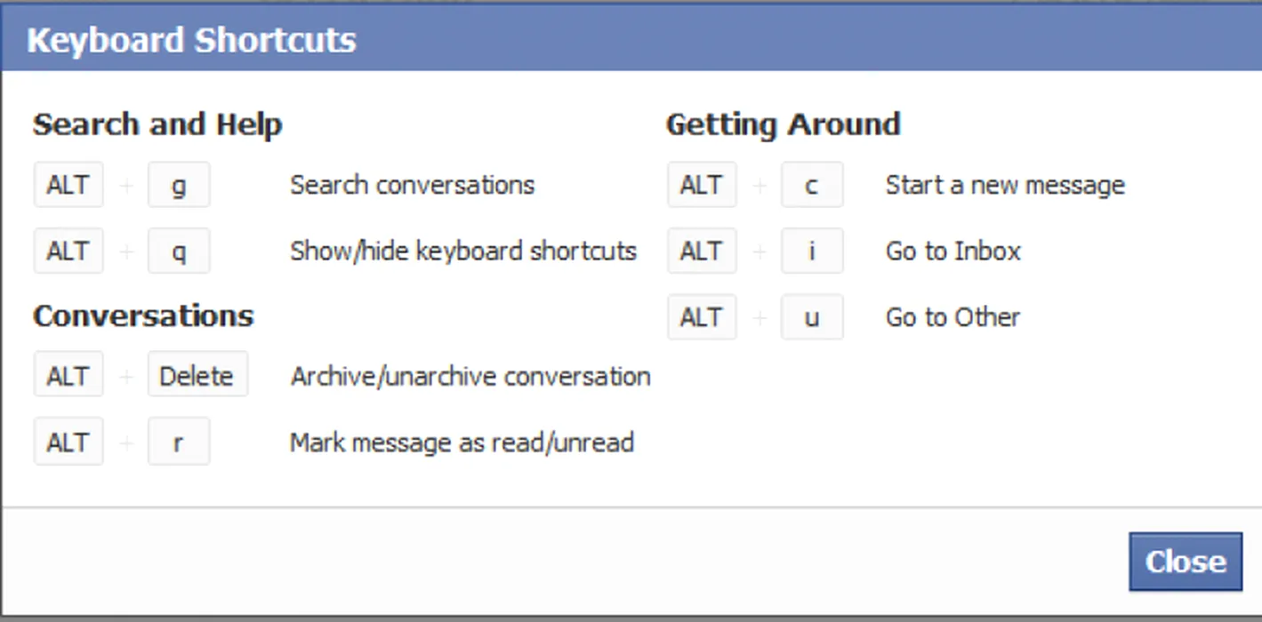This screenshot has width=1262, height=622.
Task: Click the Getting Around heading
Action: pyautogui.click(x=783, y=124)
